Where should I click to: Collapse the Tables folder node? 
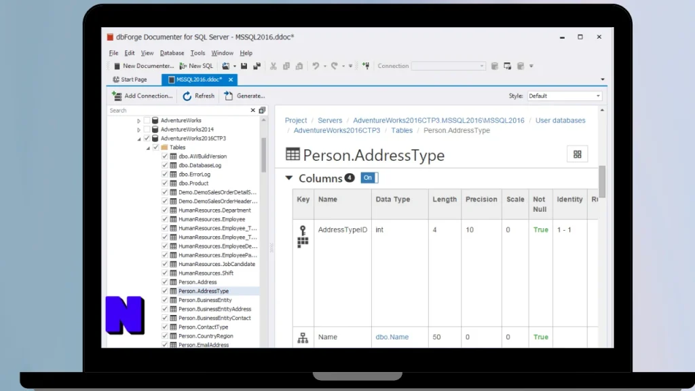(148, 147)
